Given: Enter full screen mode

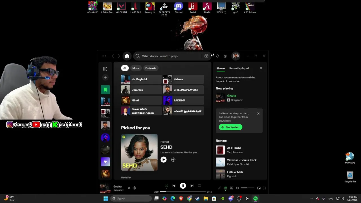Looking at the screenshot, I should click(264, 188).
